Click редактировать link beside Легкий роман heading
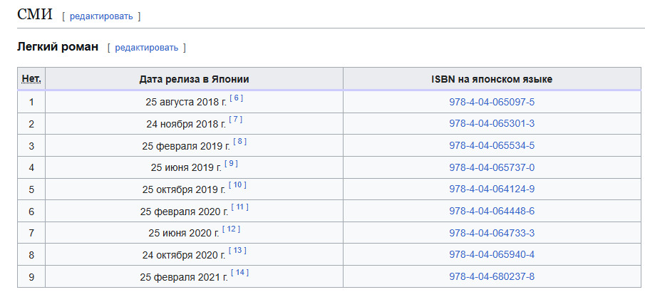This screenshot has width=645, height=297. tap(146, 48)
